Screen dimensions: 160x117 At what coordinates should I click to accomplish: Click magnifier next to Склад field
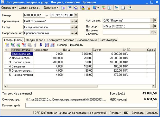[x=76, y=27]
